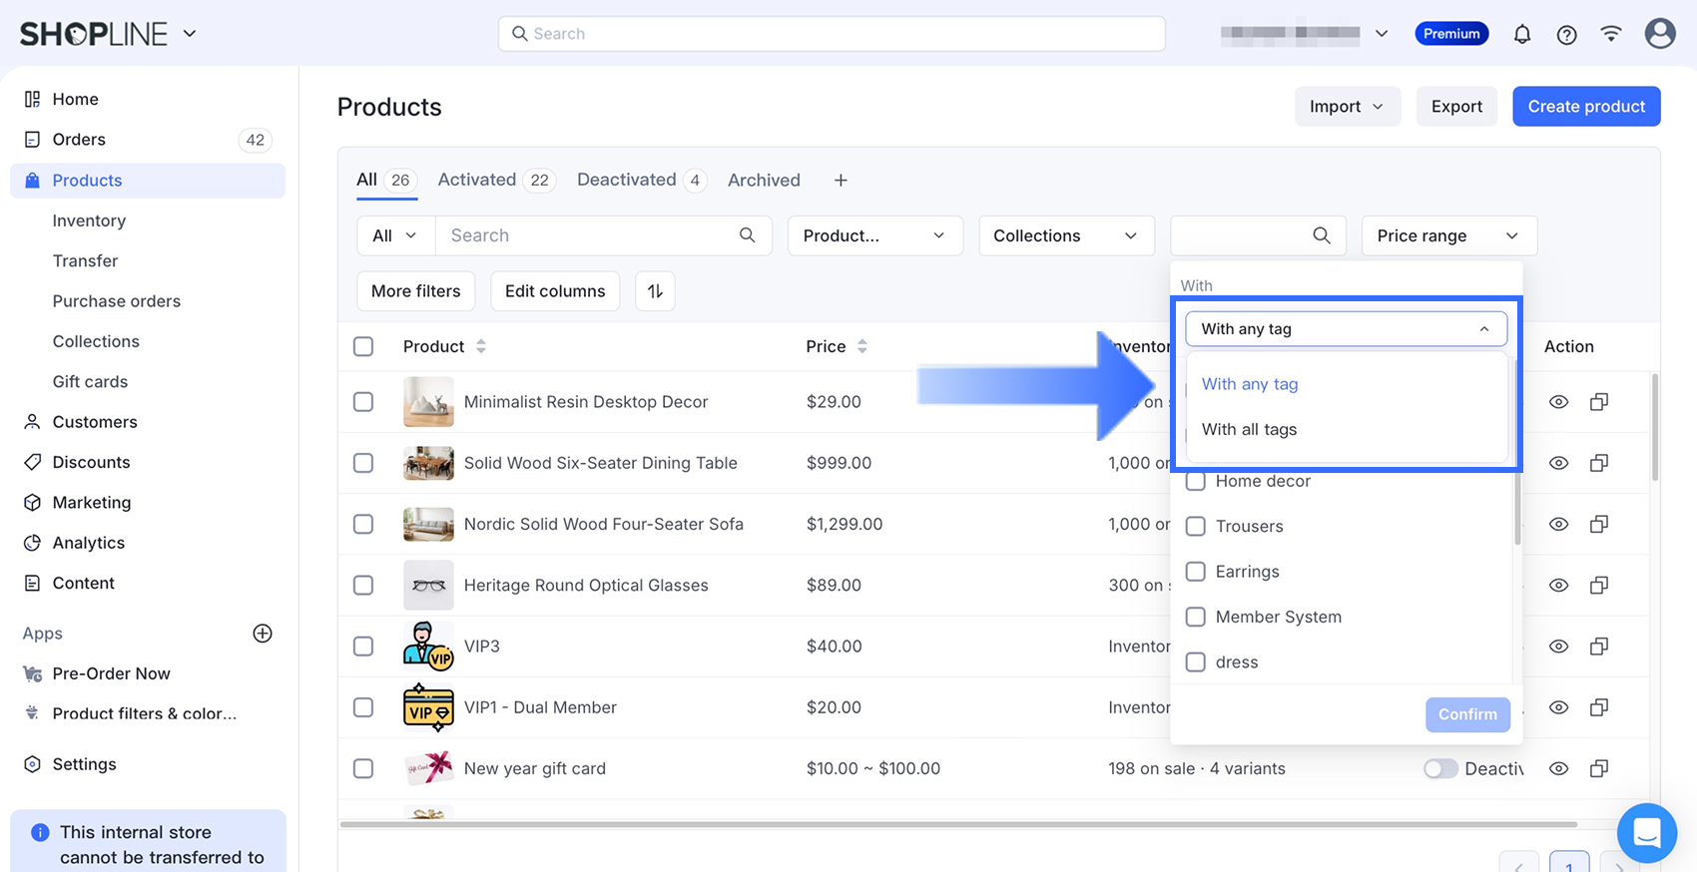Toggle the New year gift card status switch
This screenshot has width=1697, height=872.
tap(1439, 768)
